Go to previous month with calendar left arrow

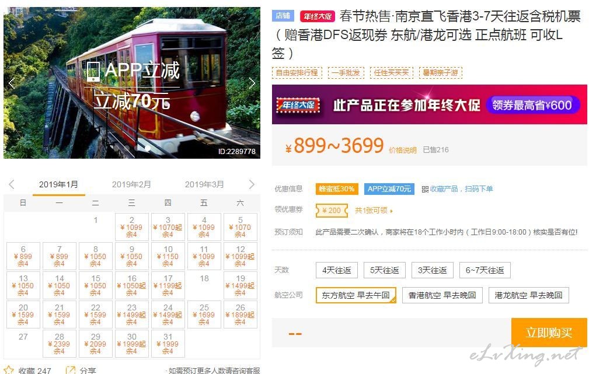coord(12,184)
